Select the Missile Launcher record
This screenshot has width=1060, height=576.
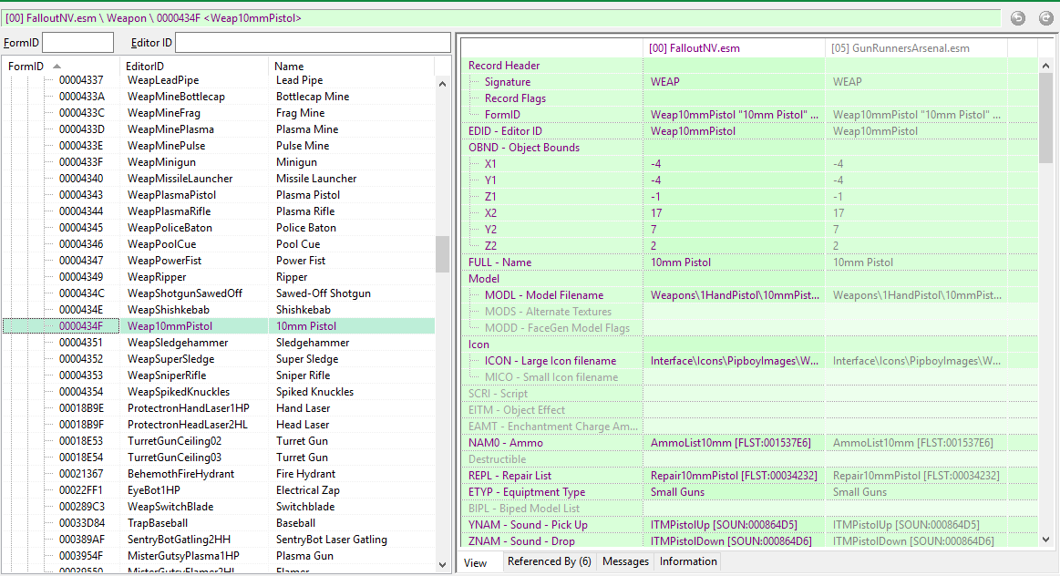pos(219,179)
